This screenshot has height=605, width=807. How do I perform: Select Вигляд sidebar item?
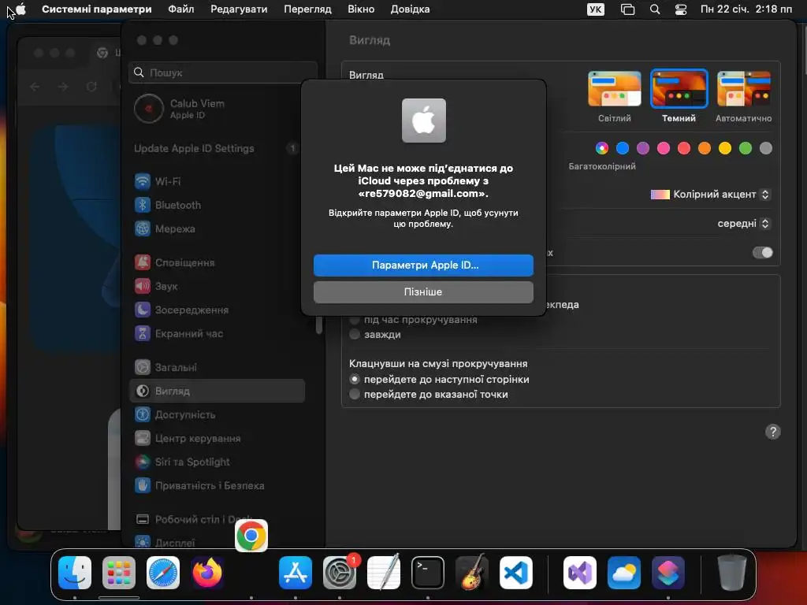tap(216, 391)
